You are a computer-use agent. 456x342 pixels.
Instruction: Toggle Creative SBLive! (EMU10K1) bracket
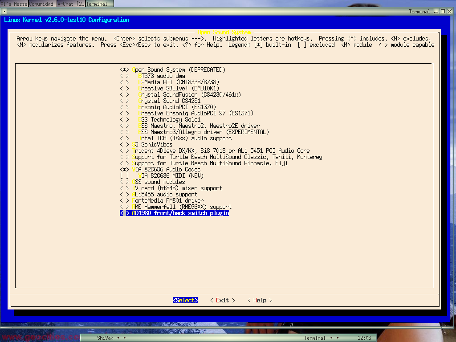[125, 89]
